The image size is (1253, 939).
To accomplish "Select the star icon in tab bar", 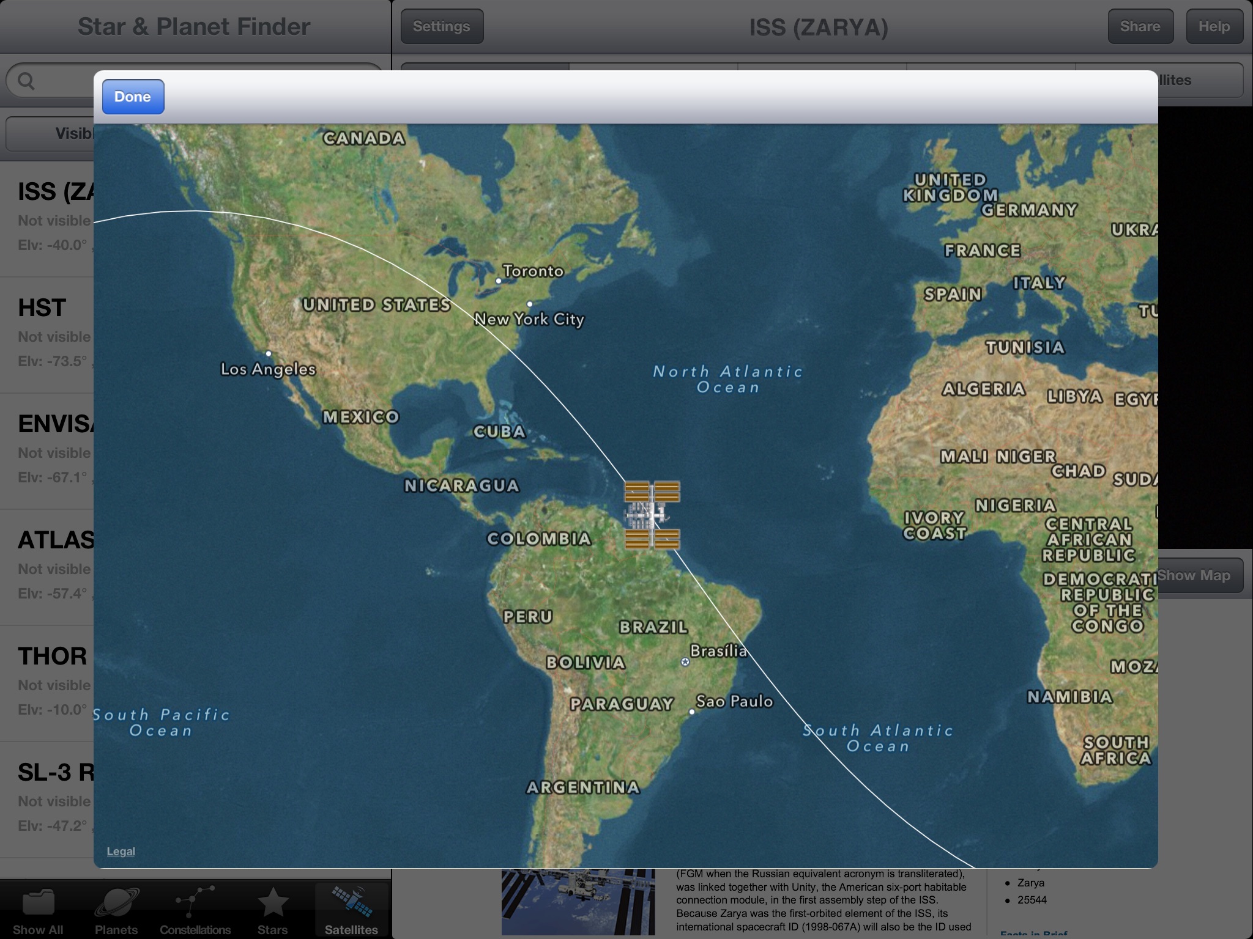I will (273, 902).
